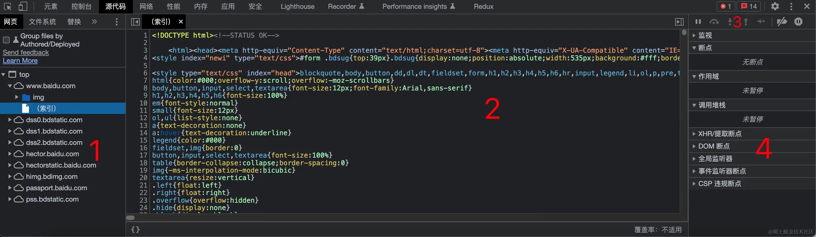Expand 事件监听器断点 section
816x237 pixels.
pyautogui.click(x=752, y=171)
